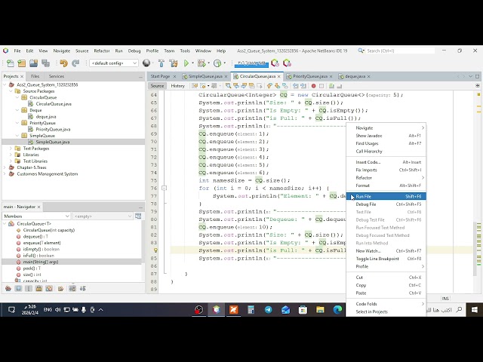Open Microsoft Edge from the taskbar
Viewport: 483px width, 362px height.
[x=337, y=310]
